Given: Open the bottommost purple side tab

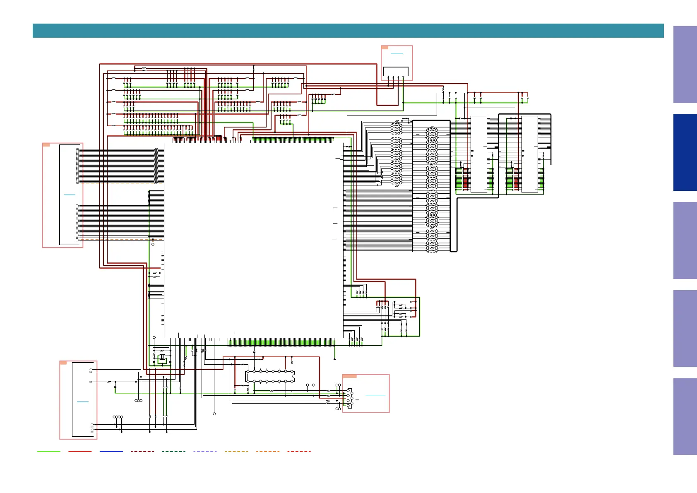Looking at the screenshot, I should (x=685, y=416).
